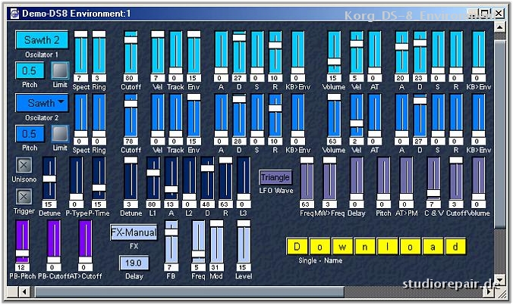
Task: Click the MW>Freq LFO slider
Action: (330, 178)
